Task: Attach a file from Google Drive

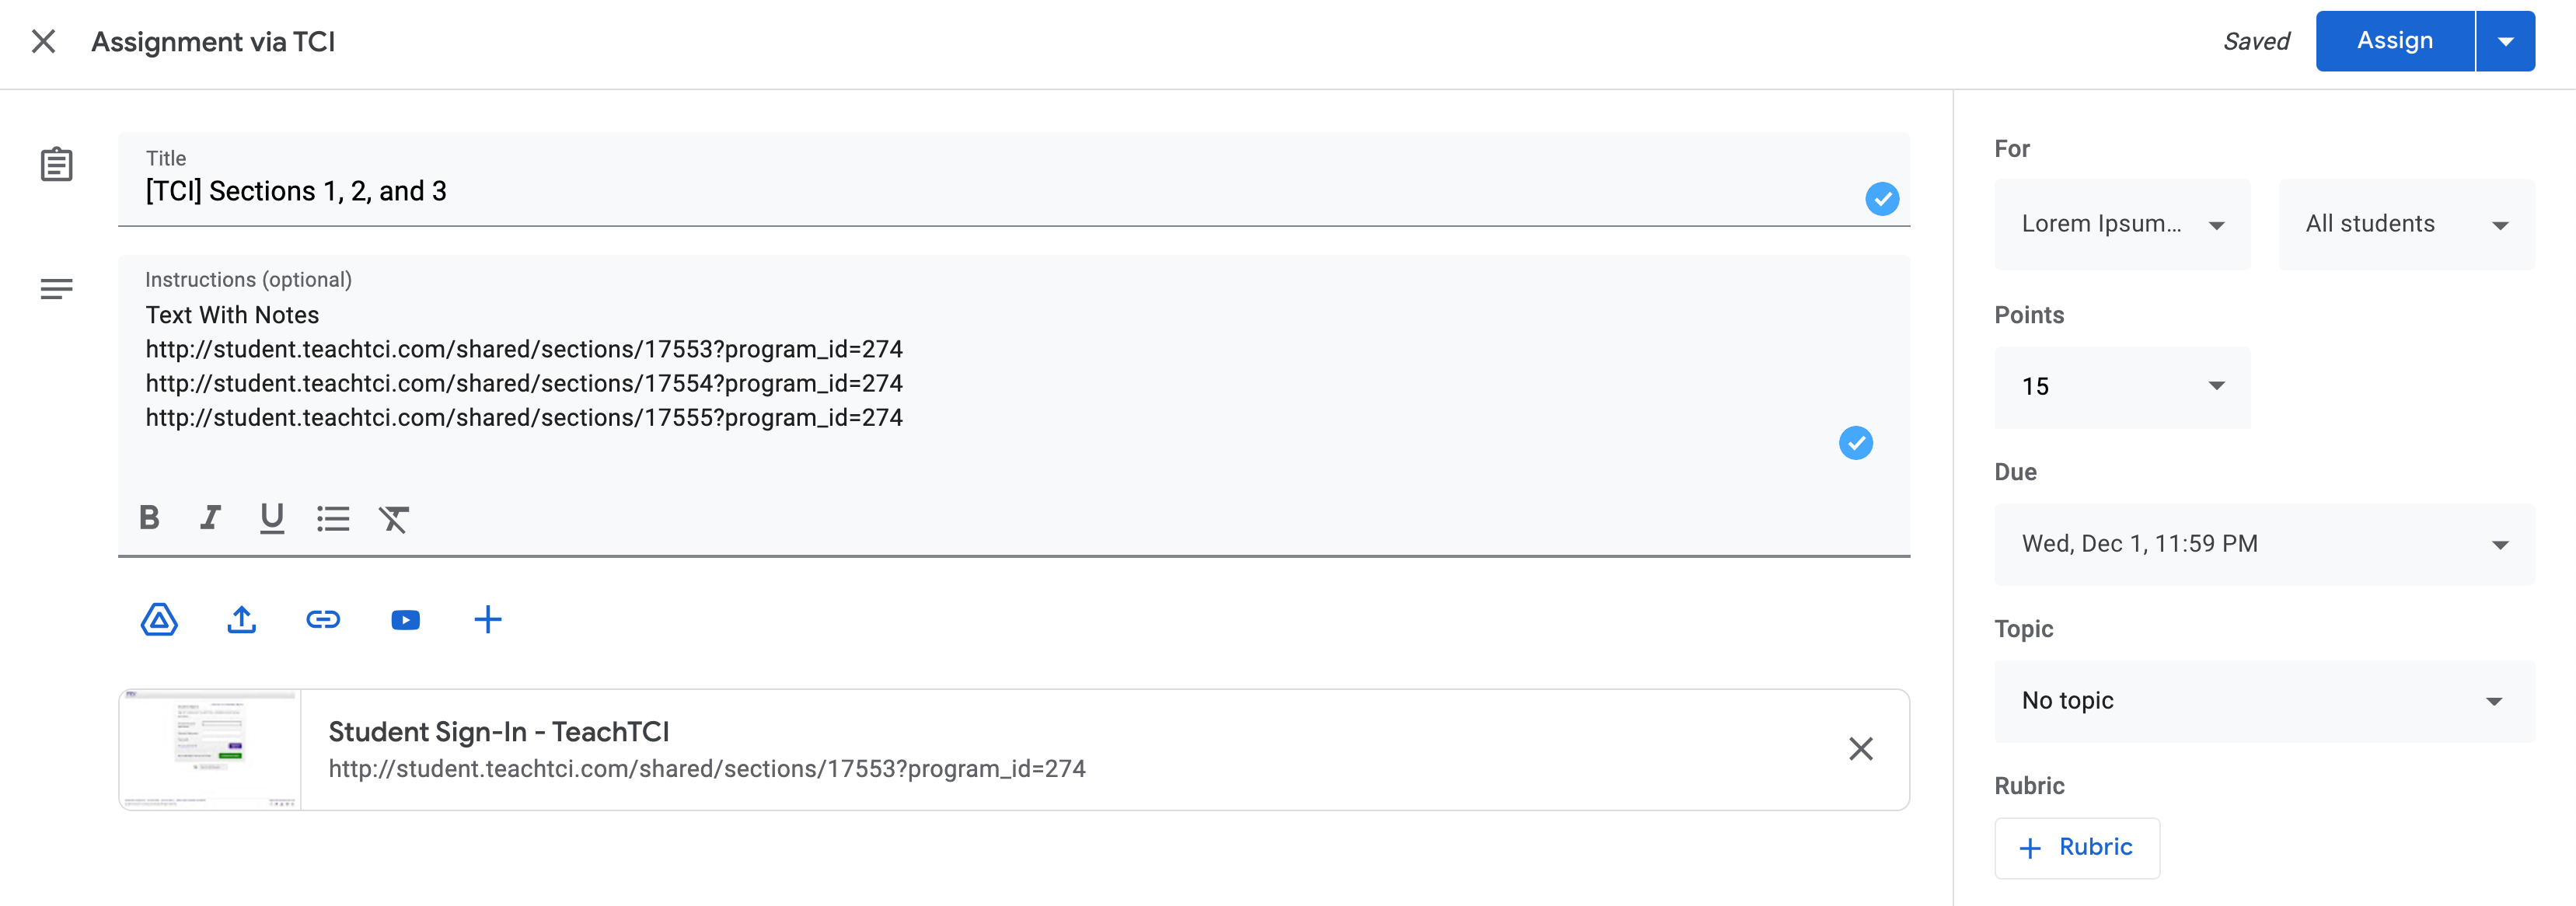Action: [160, 620]
